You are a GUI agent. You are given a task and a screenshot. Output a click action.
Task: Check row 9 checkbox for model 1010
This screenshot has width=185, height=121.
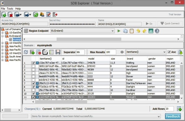[33, 90]
